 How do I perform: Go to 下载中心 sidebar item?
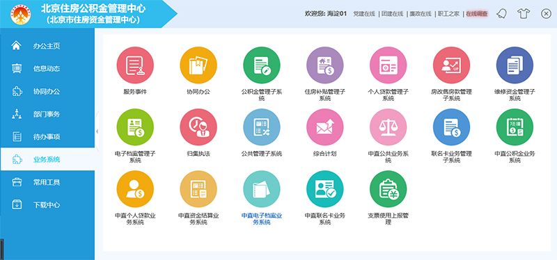(x=47, y=205)
